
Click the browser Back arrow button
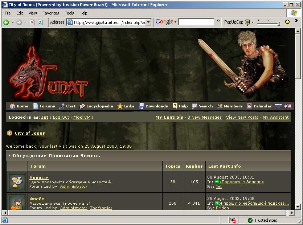click(x=6, y=22)
